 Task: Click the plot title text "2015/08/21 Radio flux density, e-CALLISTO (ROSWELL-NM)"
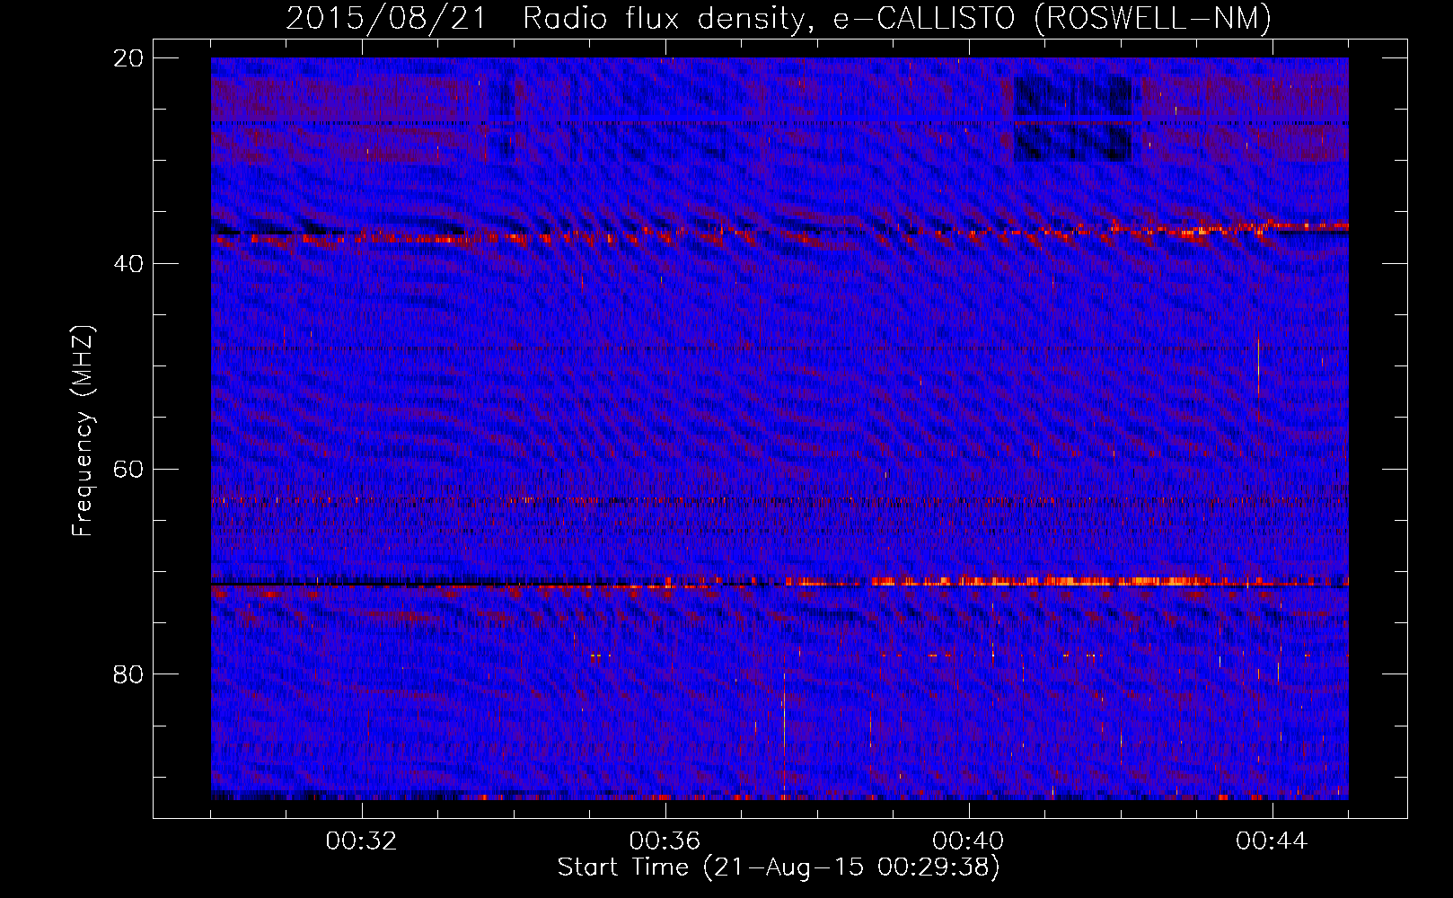779,18
